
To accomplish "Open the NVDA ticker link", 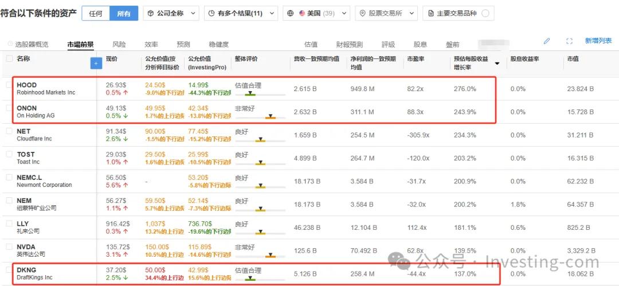I will (26, 247).
